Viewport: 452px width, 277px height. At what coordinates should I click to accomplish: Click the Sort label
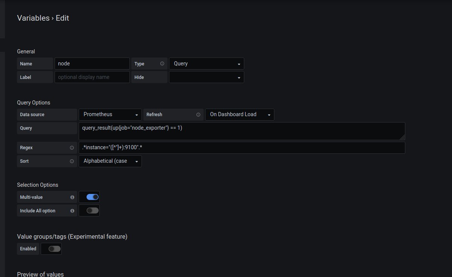tap(24, 161)
